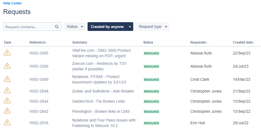Click the Requests page heading
Screen dimensions: 261x130
coord(17,12)
